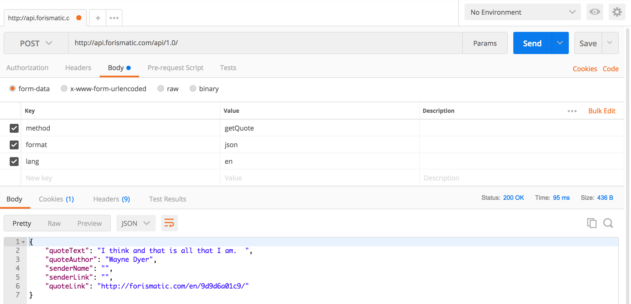Expand the Send button dropdown arrow
The height and width of the screenshot is (304, 631).
pyautogui.click(x=560, y=43)
